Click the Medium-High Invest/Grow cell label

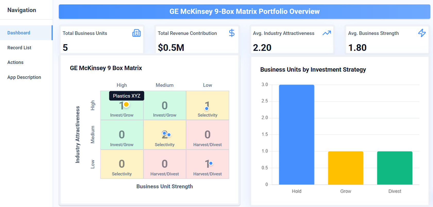coord(122,145)
